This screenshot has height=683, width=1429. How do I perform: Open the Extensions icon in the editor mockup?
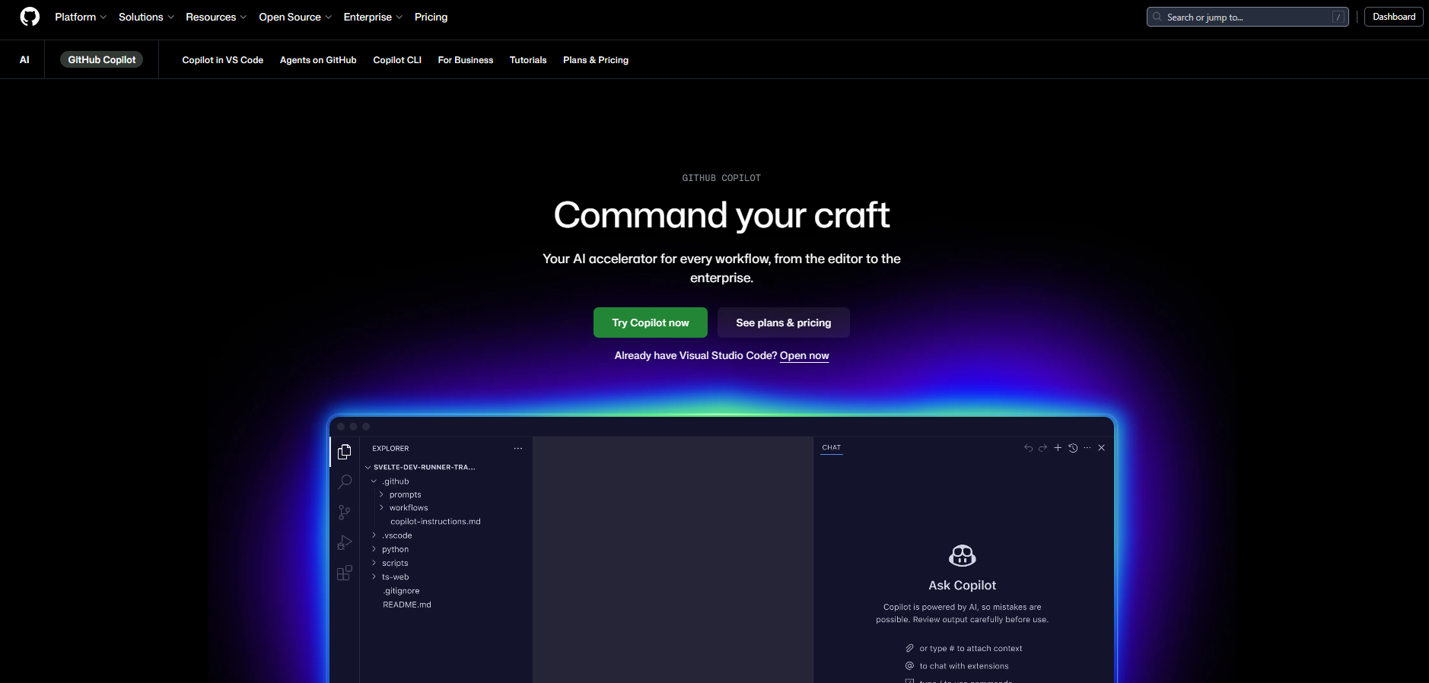[345, 573]
